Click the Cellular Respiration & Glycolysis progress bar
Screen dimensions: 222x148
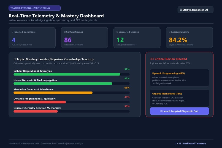pos(72,74)
